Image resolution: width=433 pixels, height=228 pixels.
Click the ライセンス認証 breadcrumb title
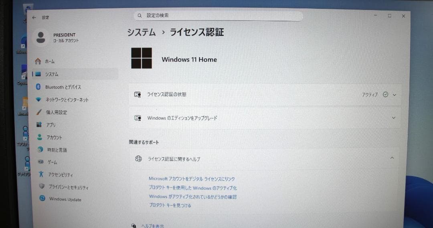[x=196, y=32]
